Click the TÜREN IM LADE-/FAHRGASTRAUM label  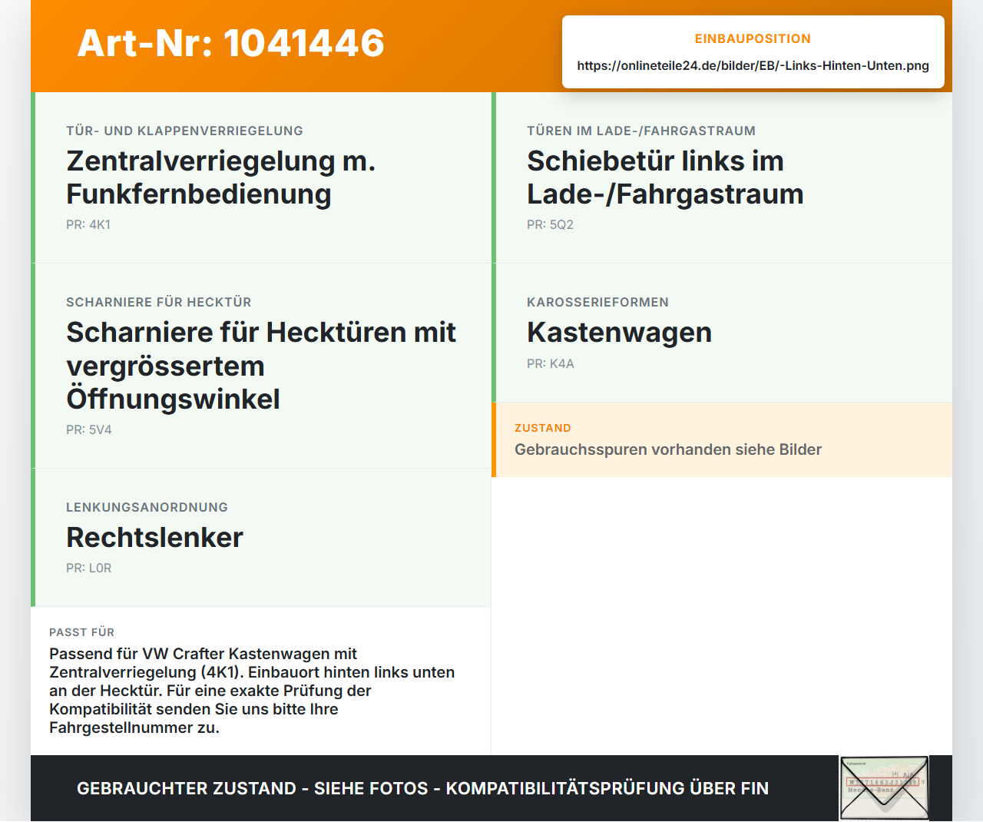[x=641, y=131]
